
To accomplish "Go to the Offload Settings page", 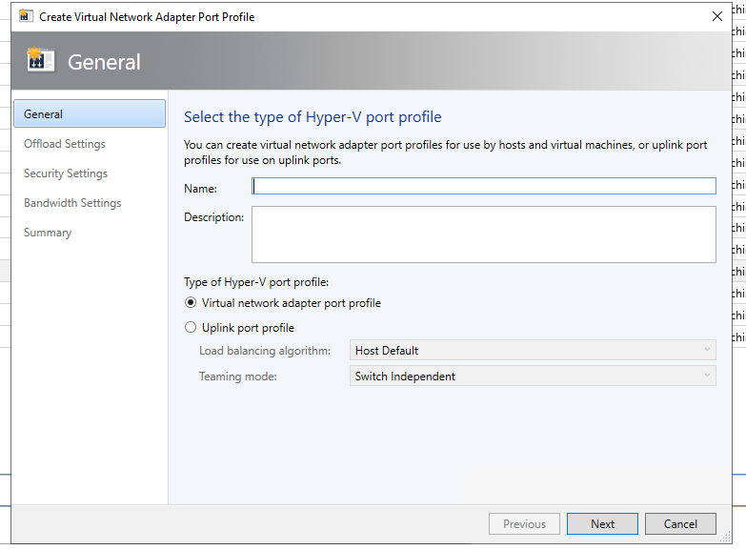I will (x=65, y=144).
